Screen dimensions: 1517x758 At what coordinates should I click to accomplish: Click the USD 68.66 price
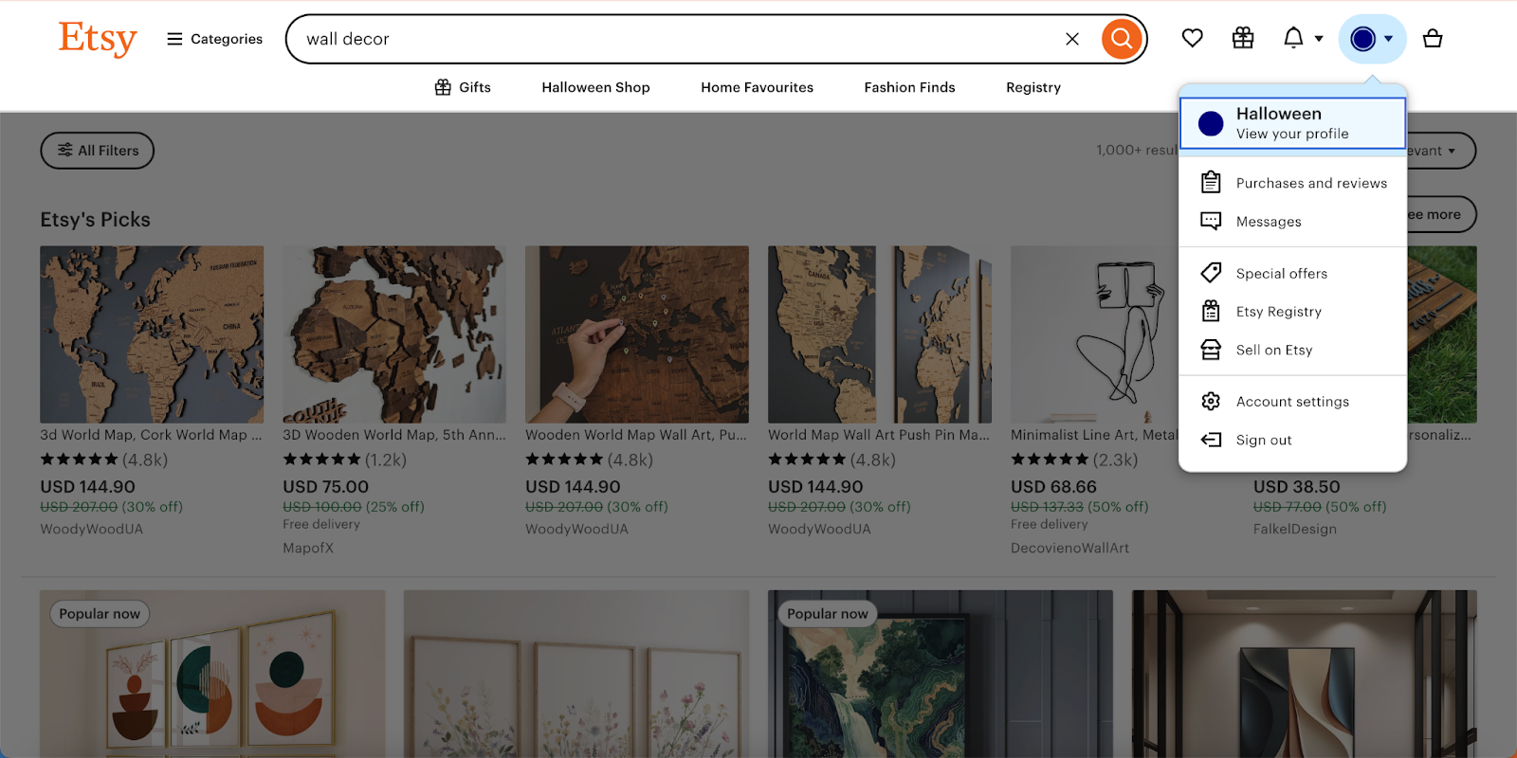1053,486
